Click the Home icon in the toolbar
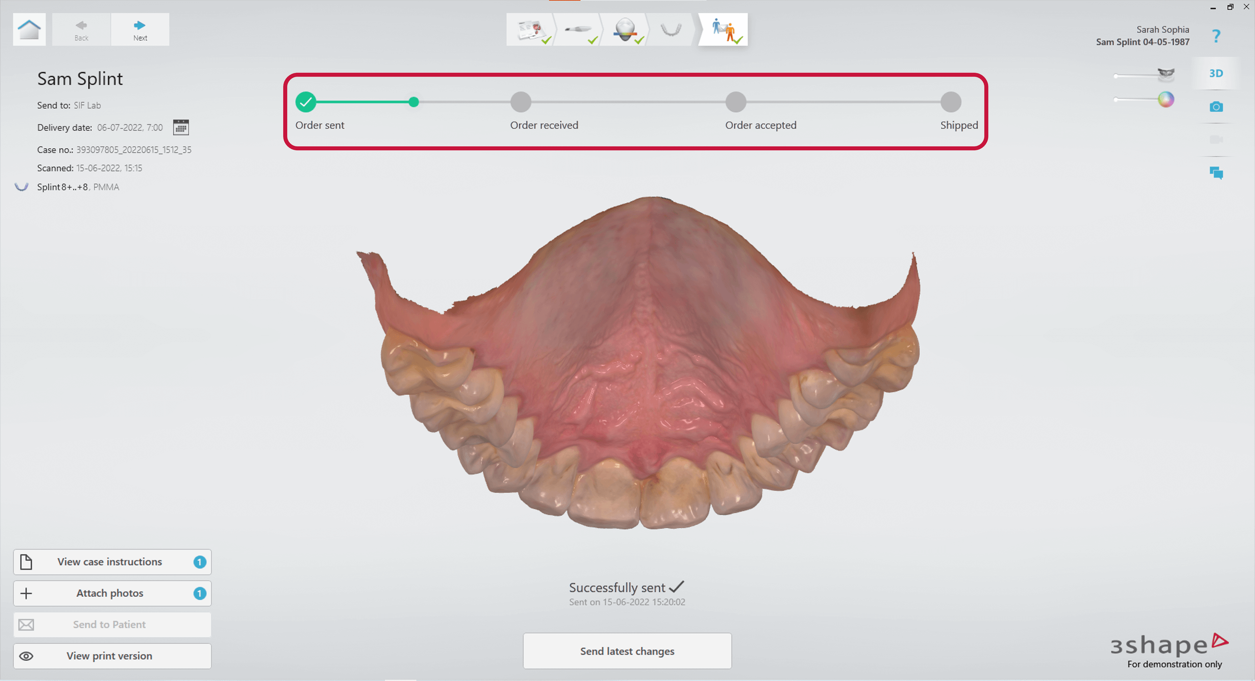 point(29,29)
